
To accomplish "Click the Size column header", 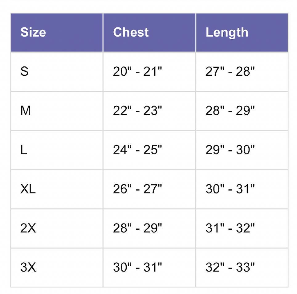I will 33,32.
